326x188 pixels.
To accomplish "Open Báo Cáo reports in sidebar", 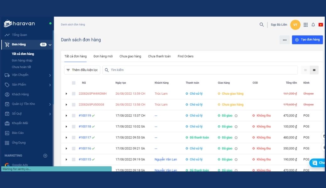I will [x=18, y=133].
